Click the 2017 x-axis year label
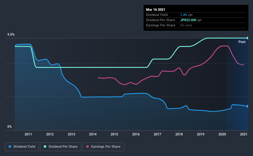Screen dimensions: 253x156 point(157,134)
